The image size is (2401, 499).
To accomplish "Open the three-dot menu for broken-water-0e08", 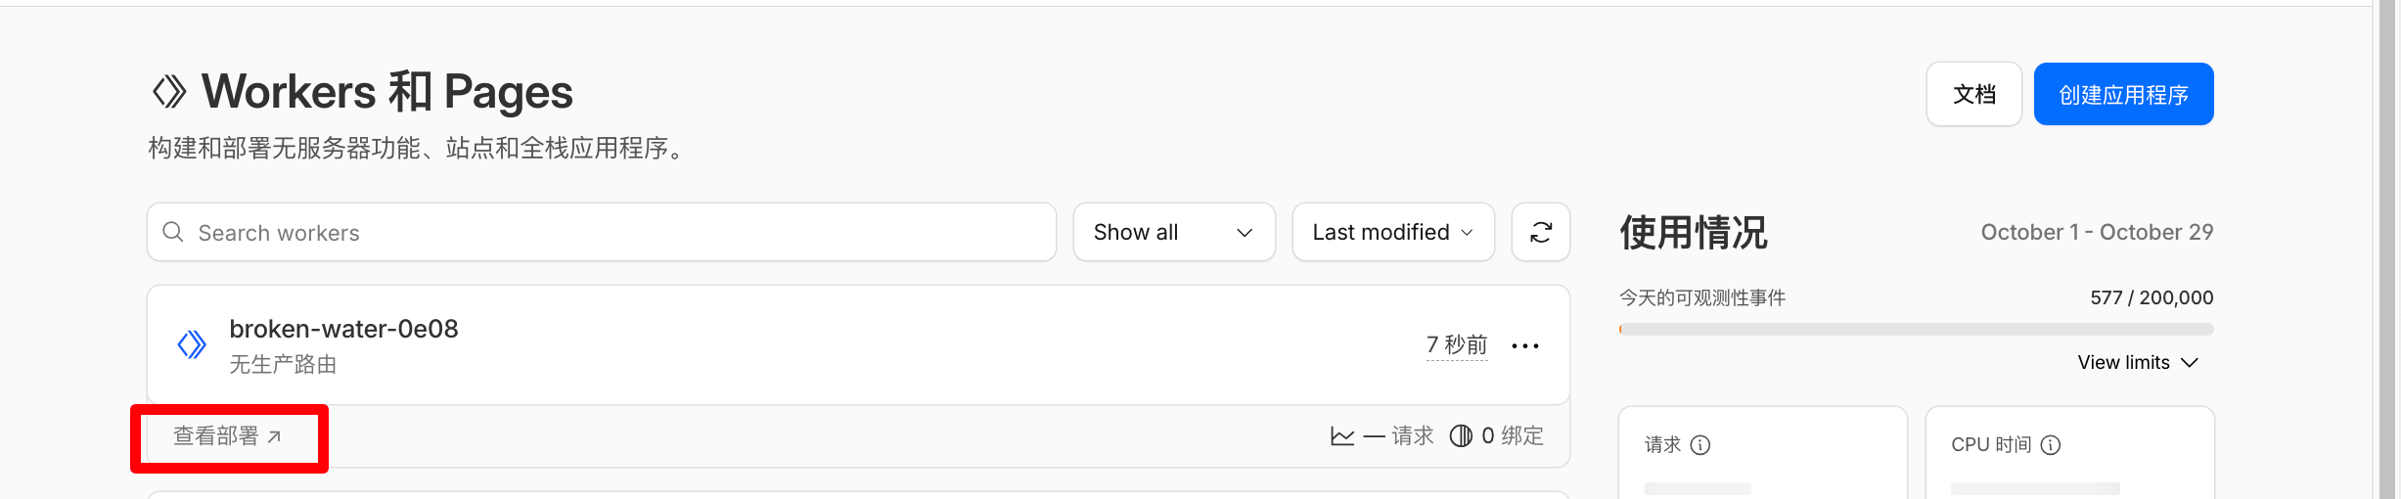I will (x=1525, y=345).
